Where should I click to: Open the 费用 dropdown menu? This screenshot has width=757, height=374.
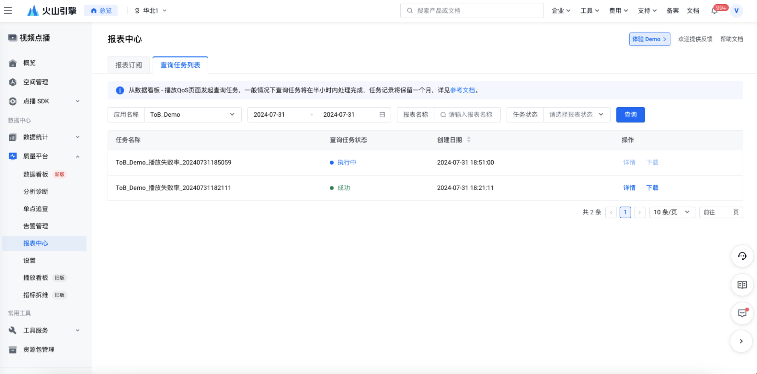pyautogui.click(x=618, y=11)
